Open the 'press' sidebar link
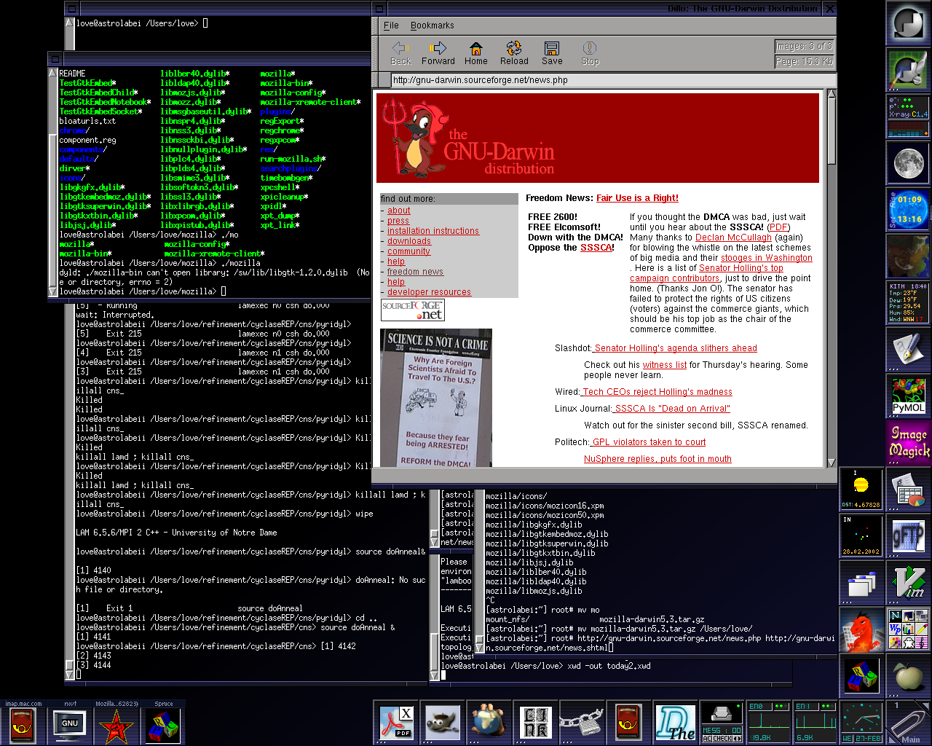The height and width of the screenshot is (746, 932). [398, 221]
